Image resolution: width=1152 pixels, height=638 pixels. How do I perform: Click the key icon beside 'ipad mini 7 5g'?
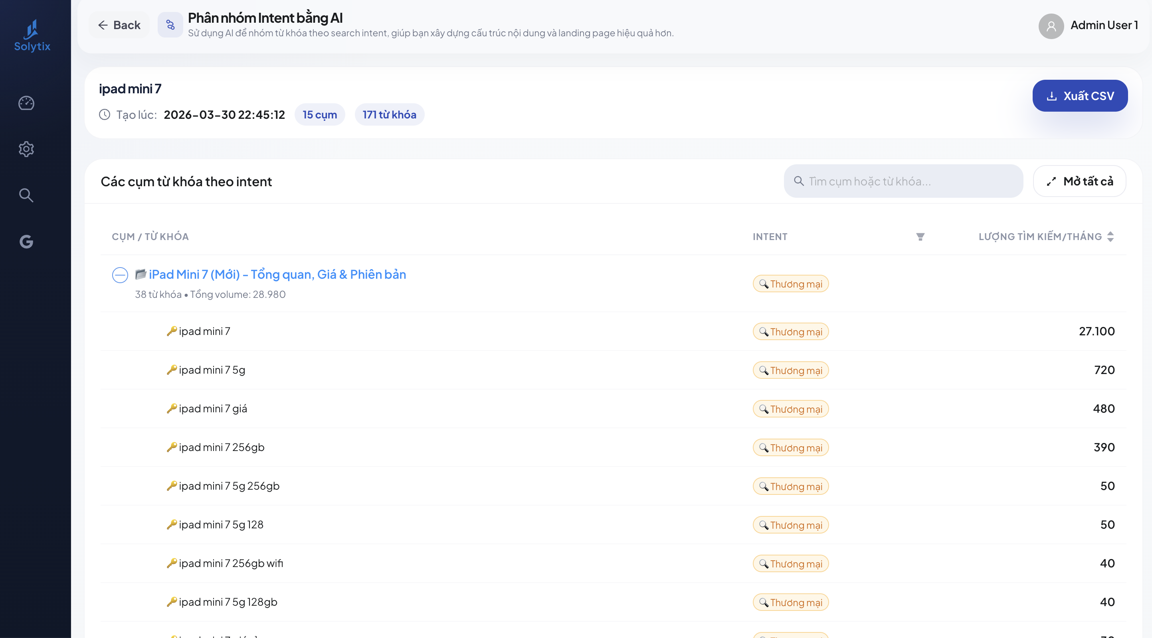[x=172, y=370]
